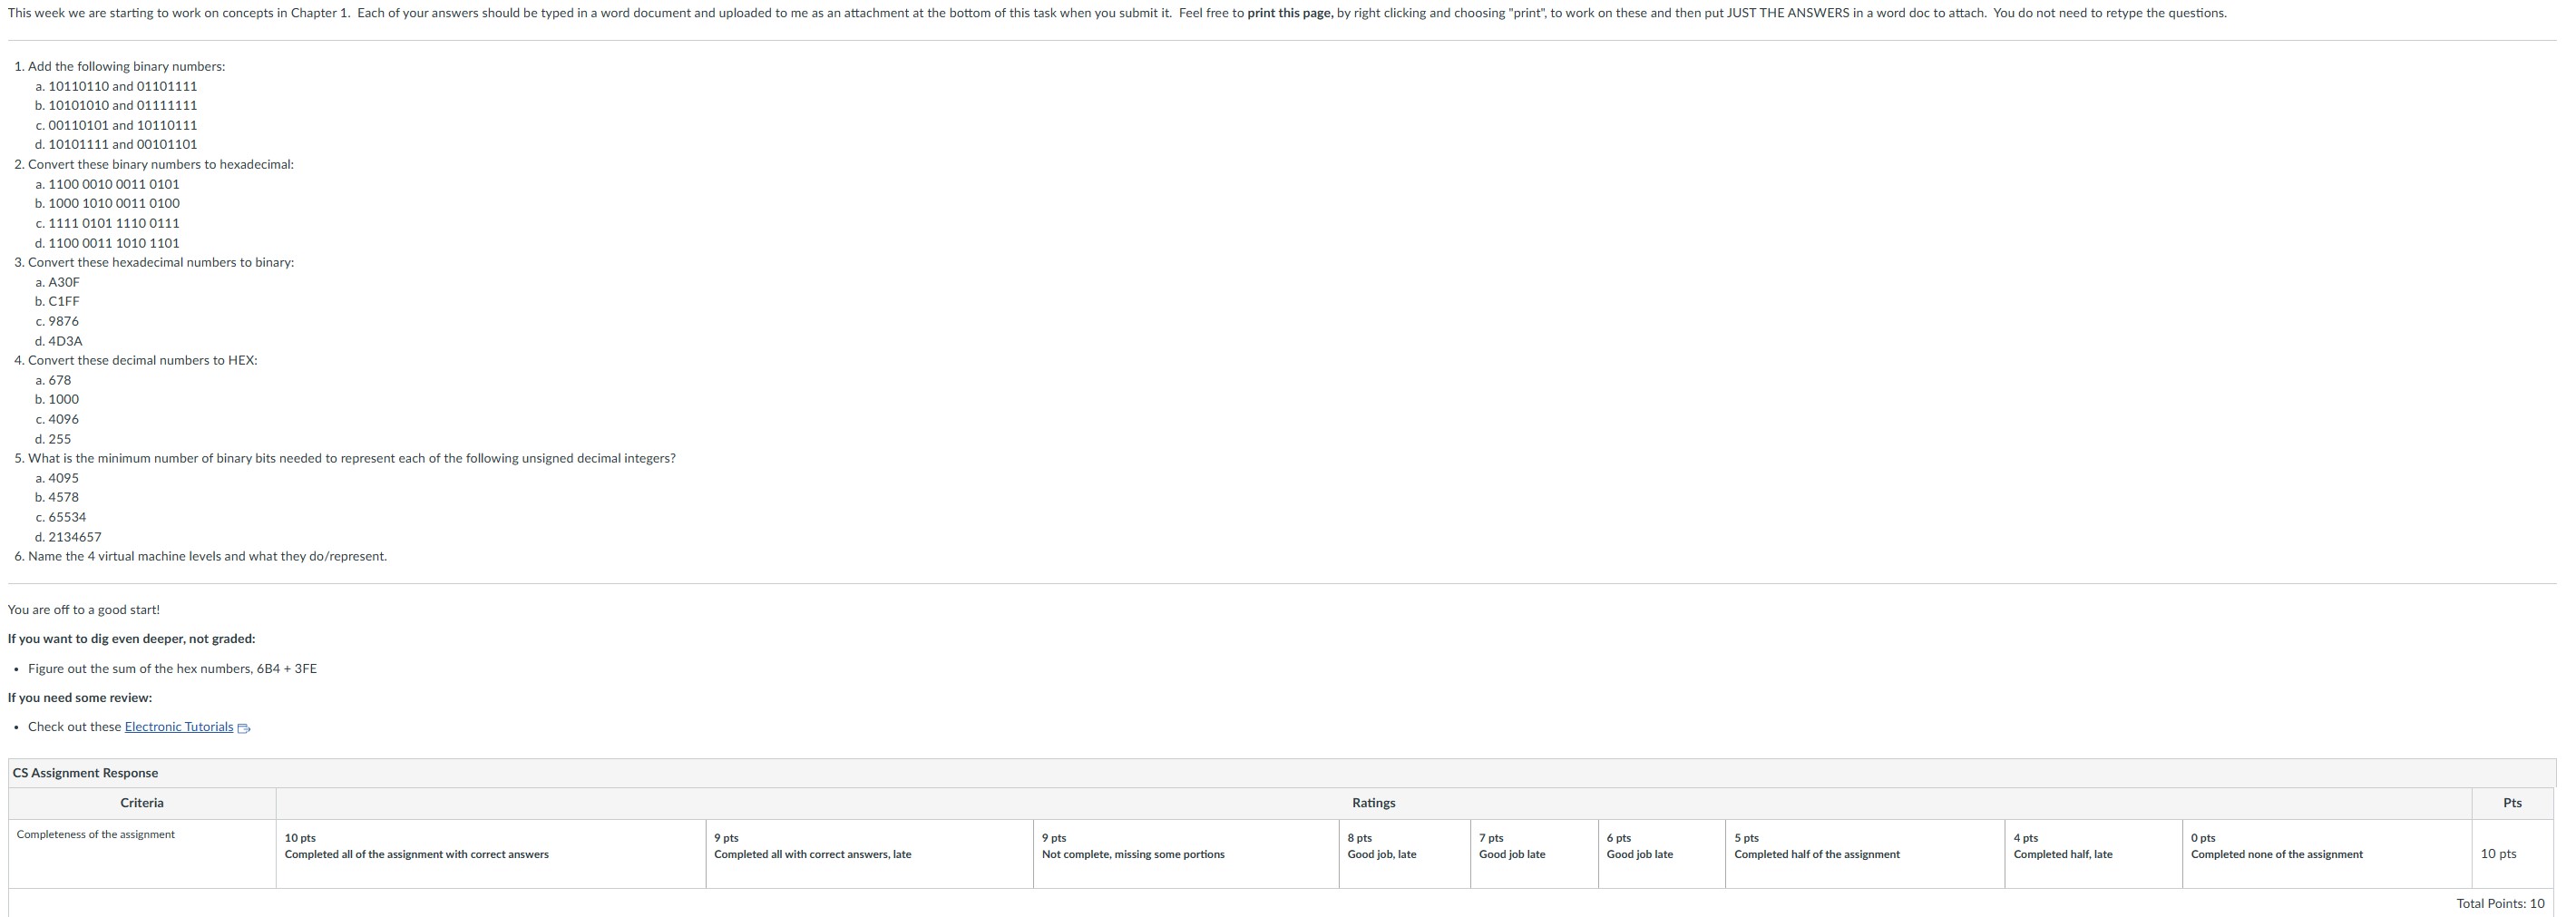Select the "Completed half of the assignment" rating
The image size is (2576, 917).
[1865, 854]
